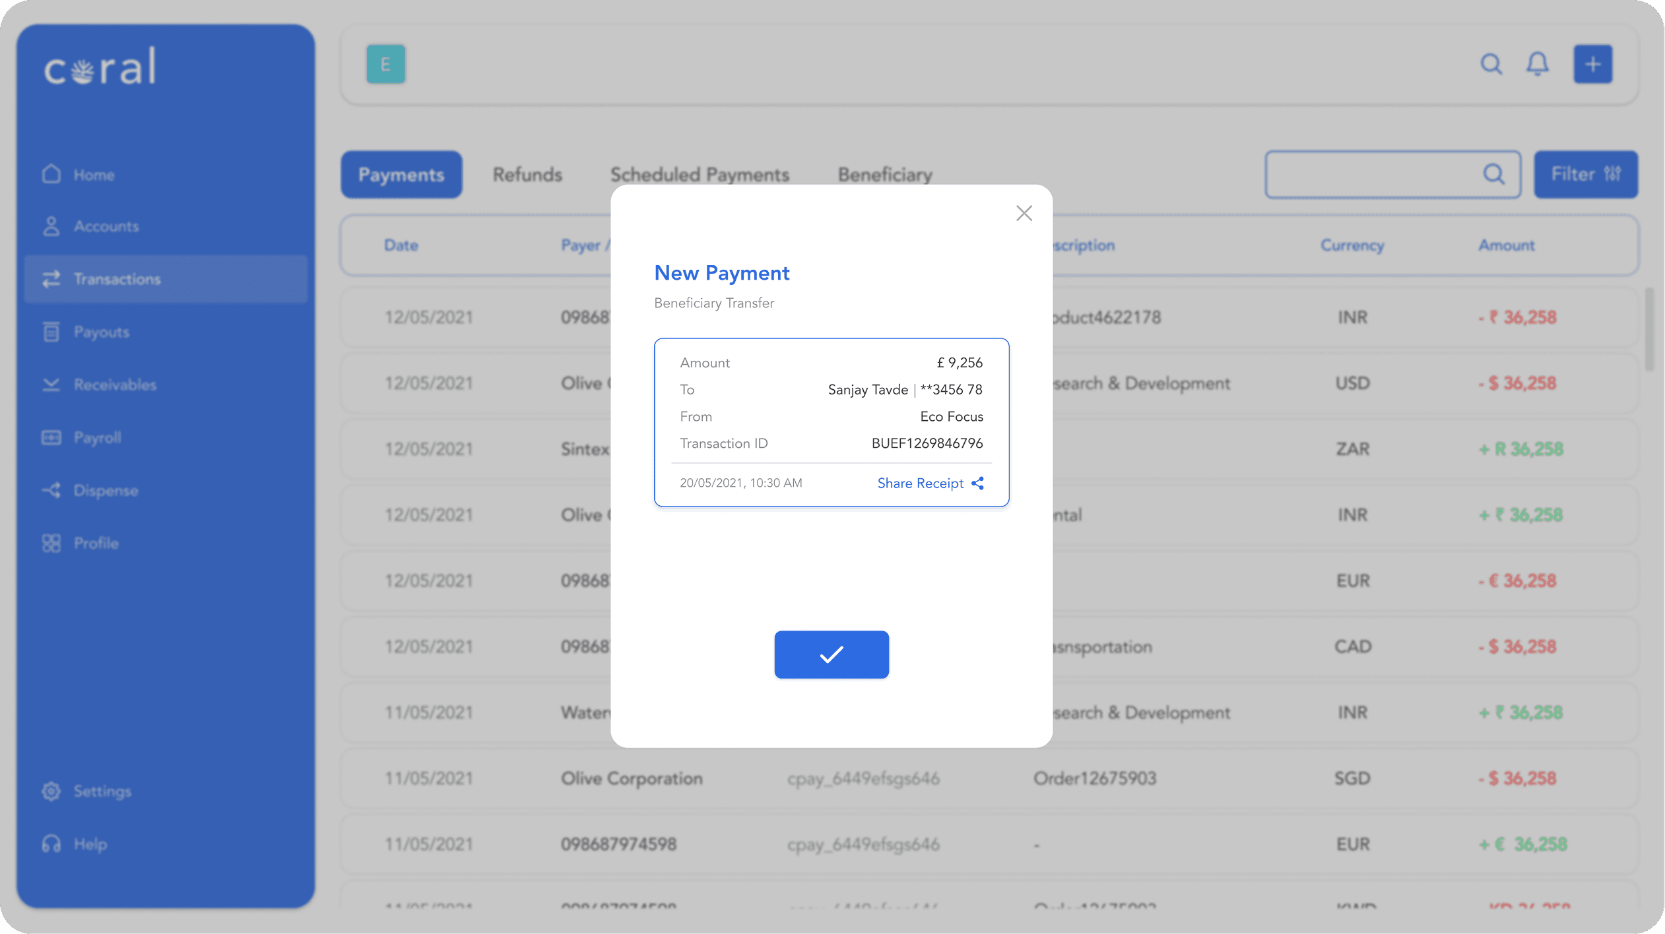Open the Beneficiary tab
Screen dimensions: 1665x934
(x=884, y=175)
